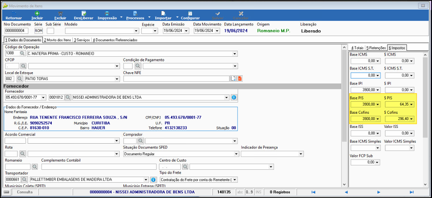Click the Complemento Contábil field
Viewport: 432px width, 198px height.
pos(98,167)
